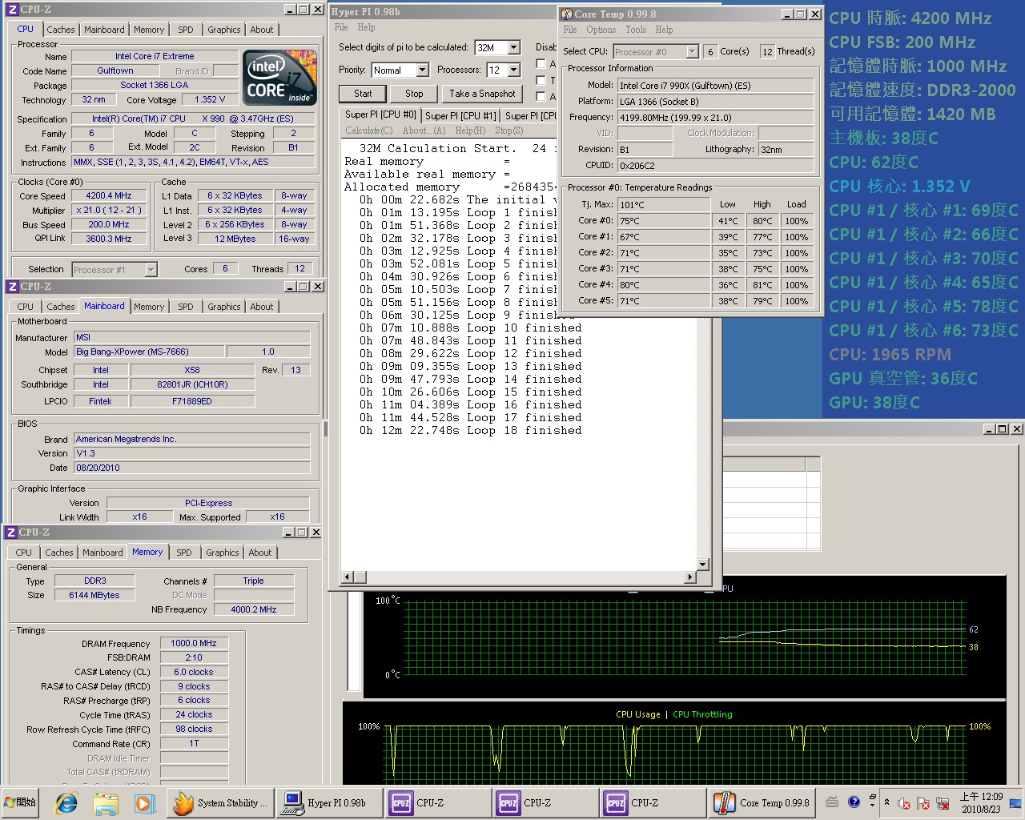The width and height of the screenshot is (1025, 820).
Task: Open Hyper PI File menu
Action: 341,27
